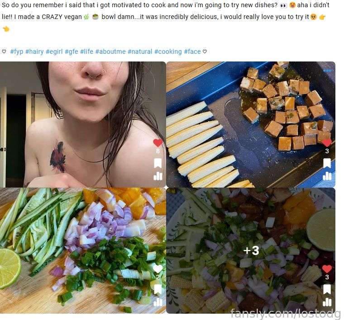The image size is (344, 320).
Task: Like the chopped vegetables photo
Action: click(158, 268)
